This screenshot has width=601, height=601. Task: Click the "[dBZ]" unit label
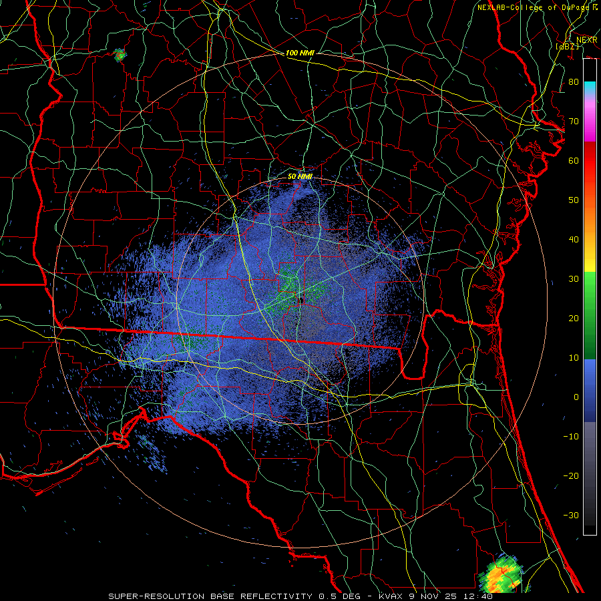567,46
